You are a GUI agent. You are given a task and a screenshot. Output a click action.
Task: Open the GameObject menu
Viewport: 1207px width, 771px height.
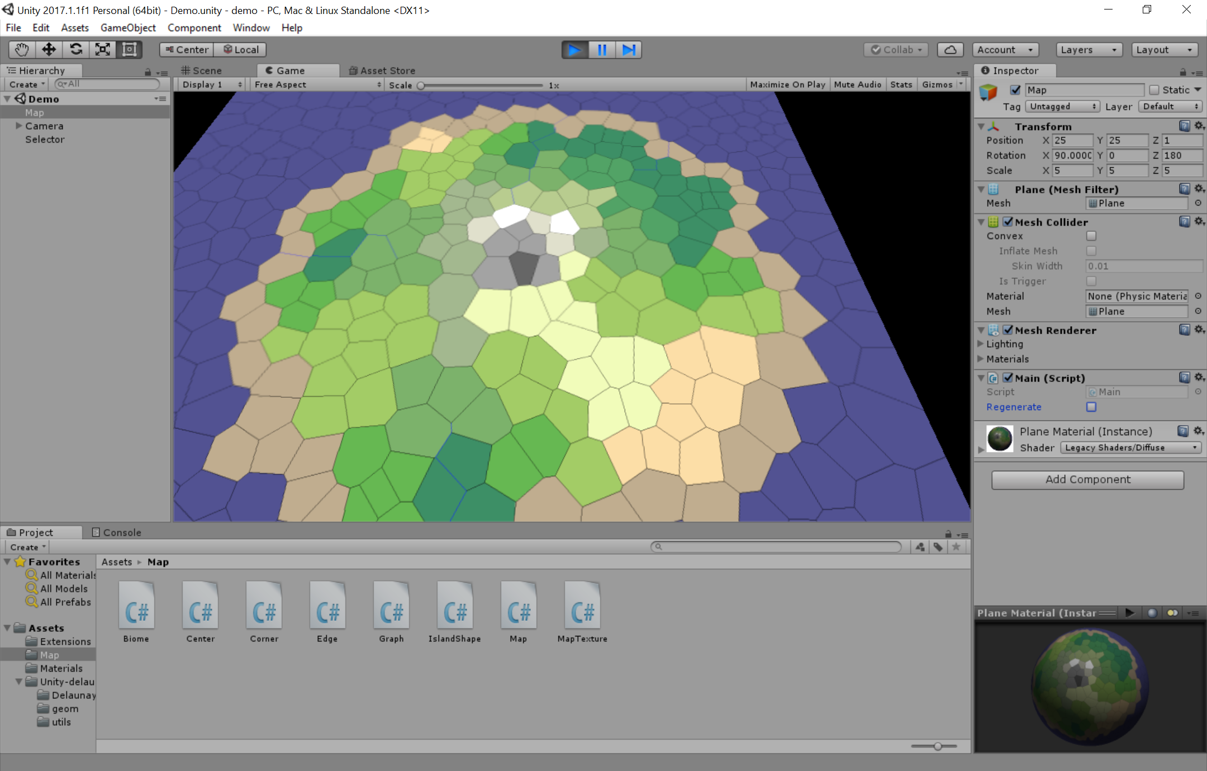[x=128, y=27]
